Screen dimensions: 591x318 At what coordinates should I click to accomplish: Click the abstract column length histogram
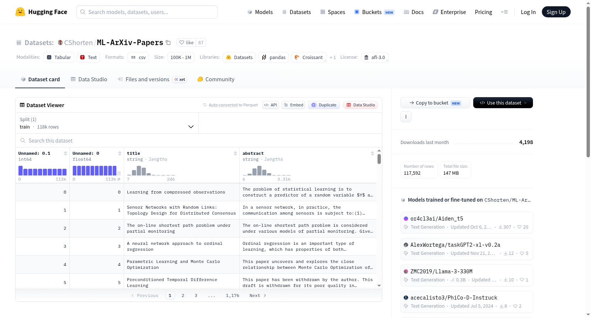click(267, 170)
